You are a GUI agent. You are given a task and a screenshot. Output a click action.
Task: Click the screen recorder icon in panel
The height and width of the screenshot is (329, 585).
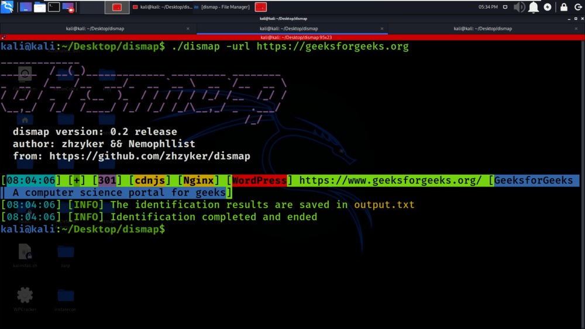pos(68,7)
